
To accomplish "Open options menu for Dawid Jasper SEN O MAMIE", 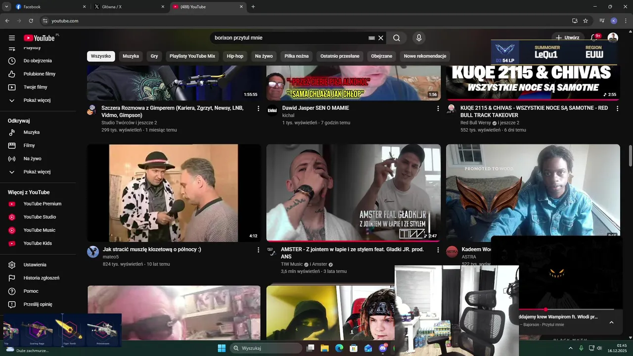I will pyautogui.click(x=438, y=108).
